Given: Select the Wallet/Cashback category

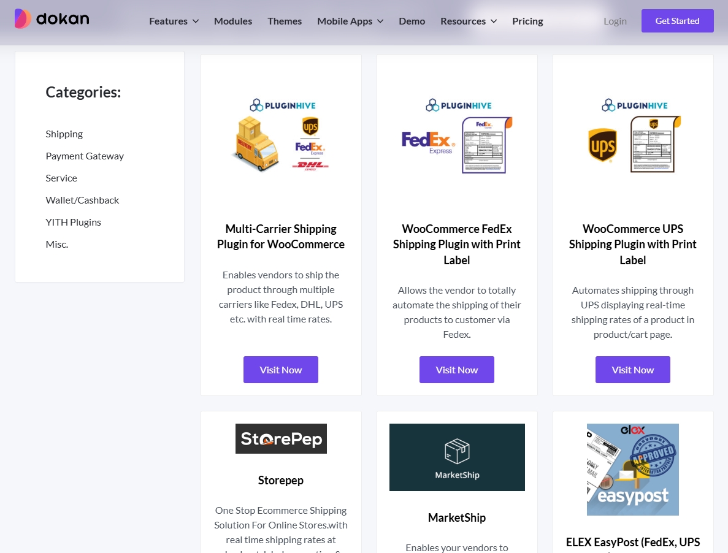Looking at the screenshot, I should [x=83, y=200].
